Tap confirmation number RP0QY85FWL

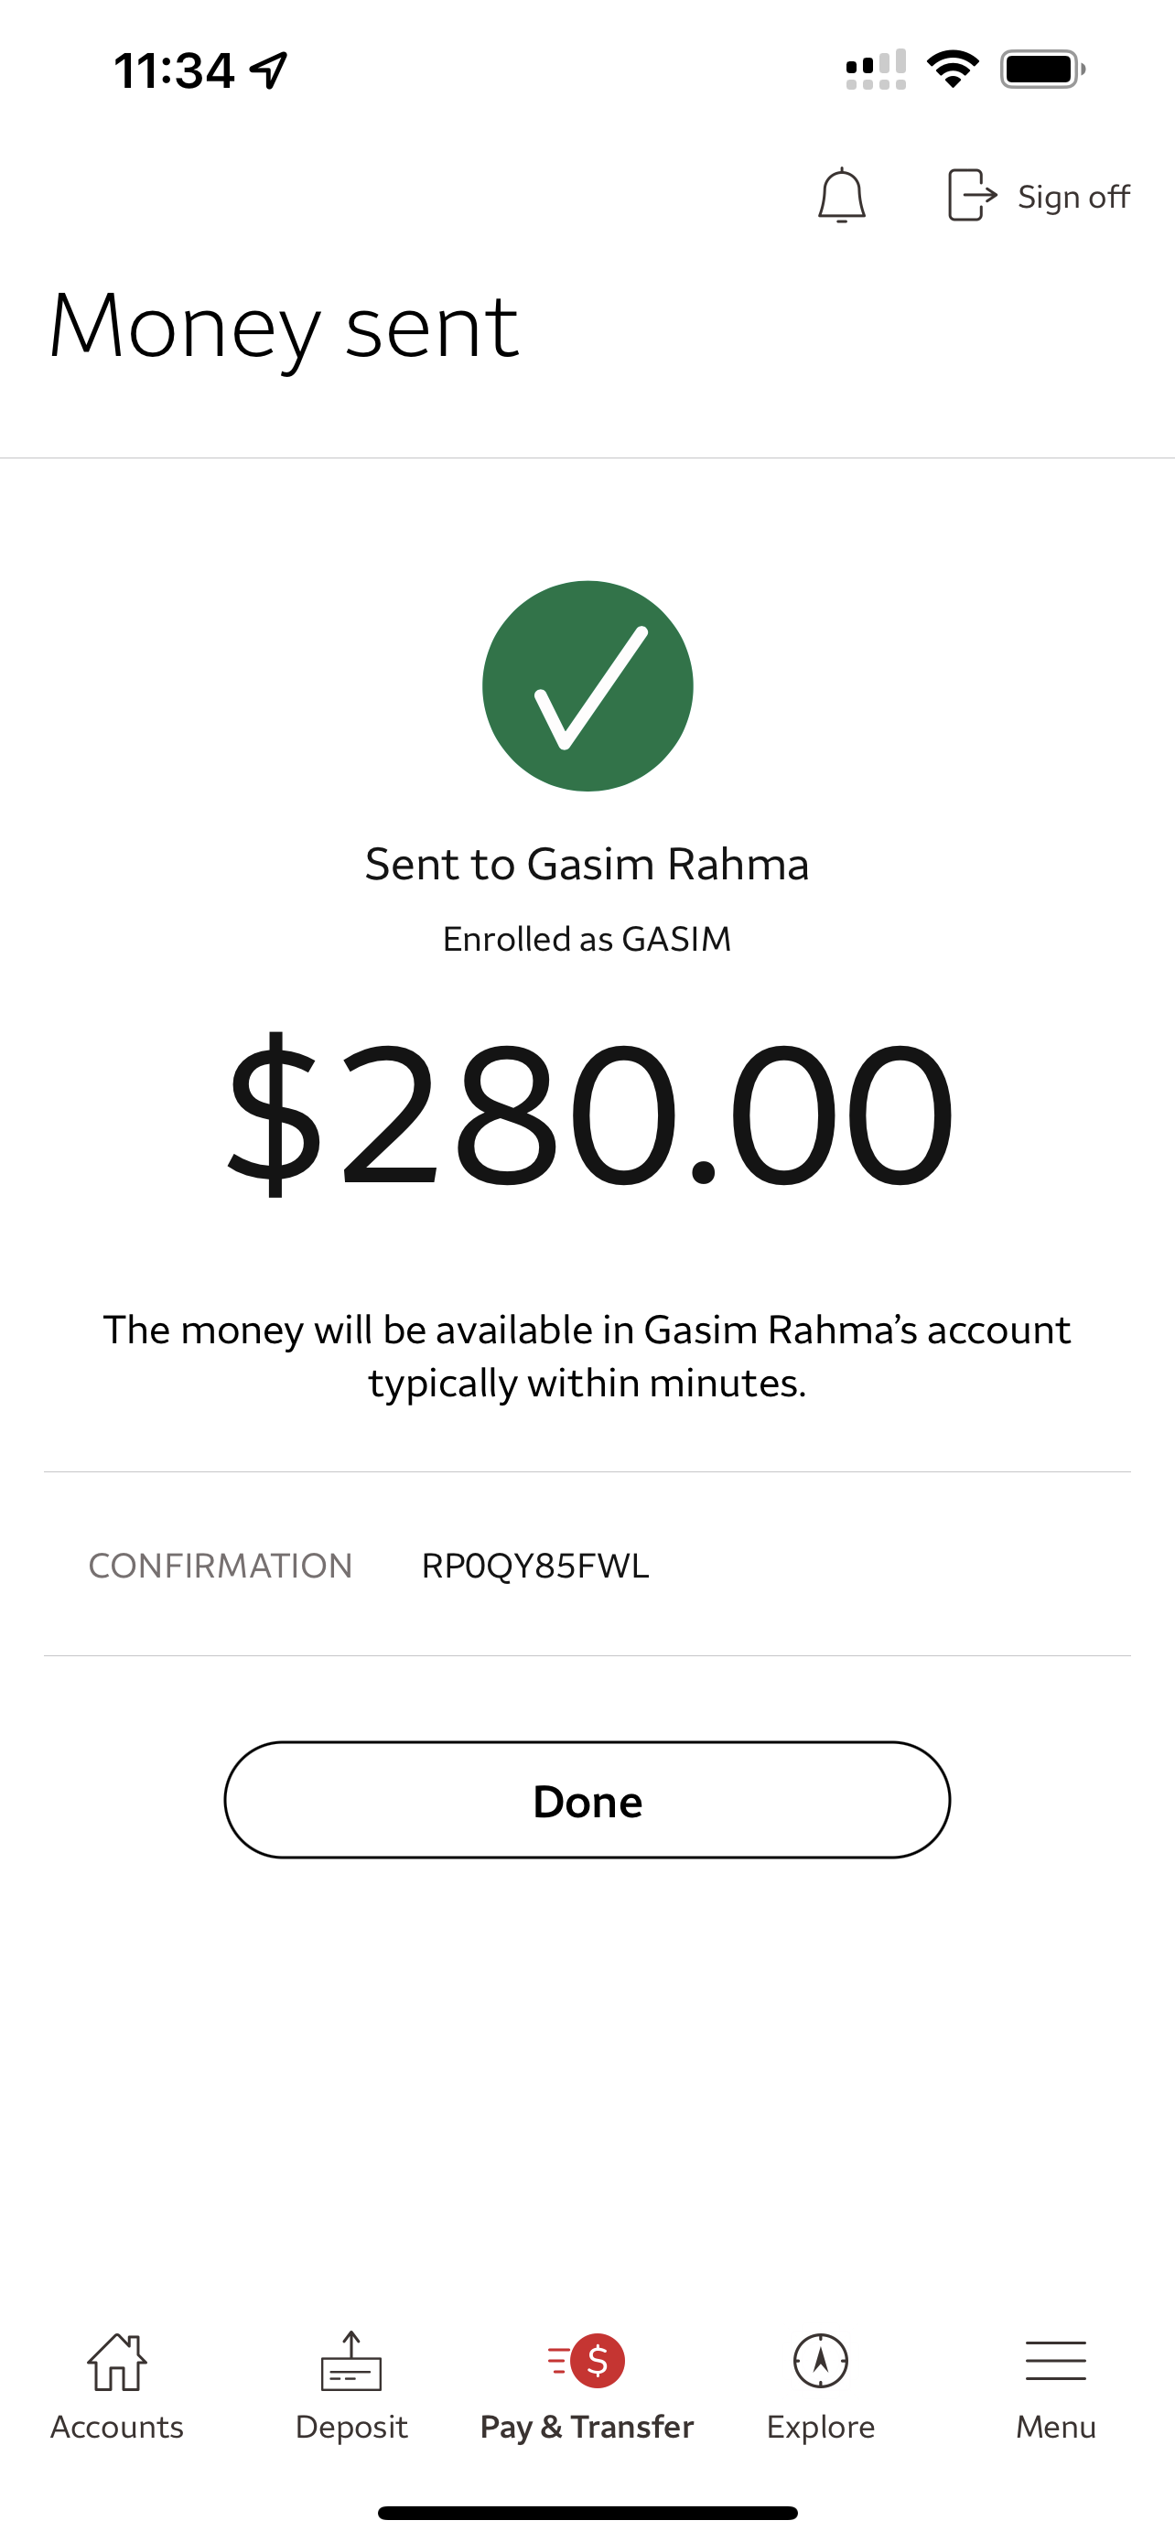[x=534, y=1566]
